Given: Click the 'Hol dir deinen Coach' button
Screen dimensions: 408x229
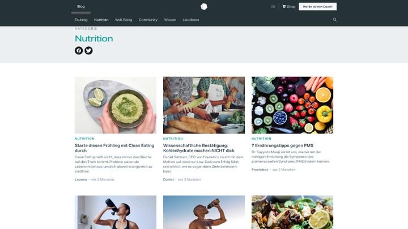Looking at the screenshot, I should (317, 6).
